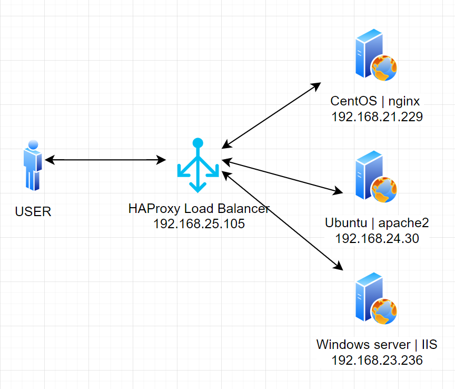455x389 pixels.
Task: Select the Ubuntu | apache2 label
Action: tap(377, 223)
